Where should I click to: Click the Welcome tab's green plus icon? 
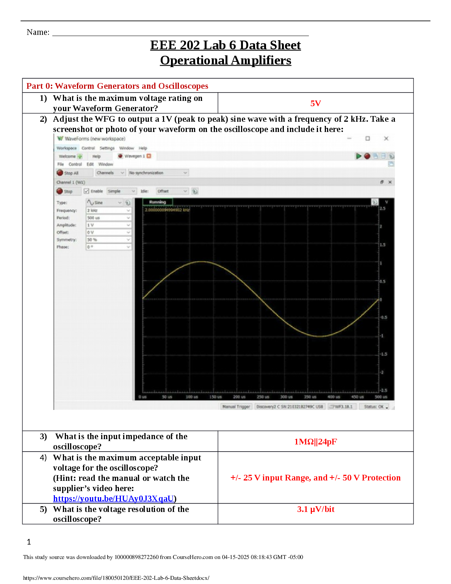pos(80,156)
